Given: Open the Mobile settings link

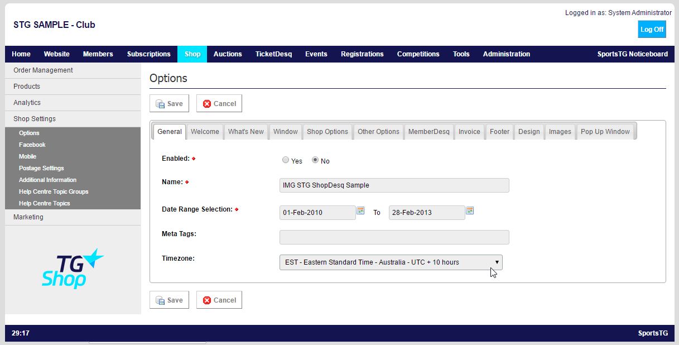Looking at the screenshot, I should (28, 156).
